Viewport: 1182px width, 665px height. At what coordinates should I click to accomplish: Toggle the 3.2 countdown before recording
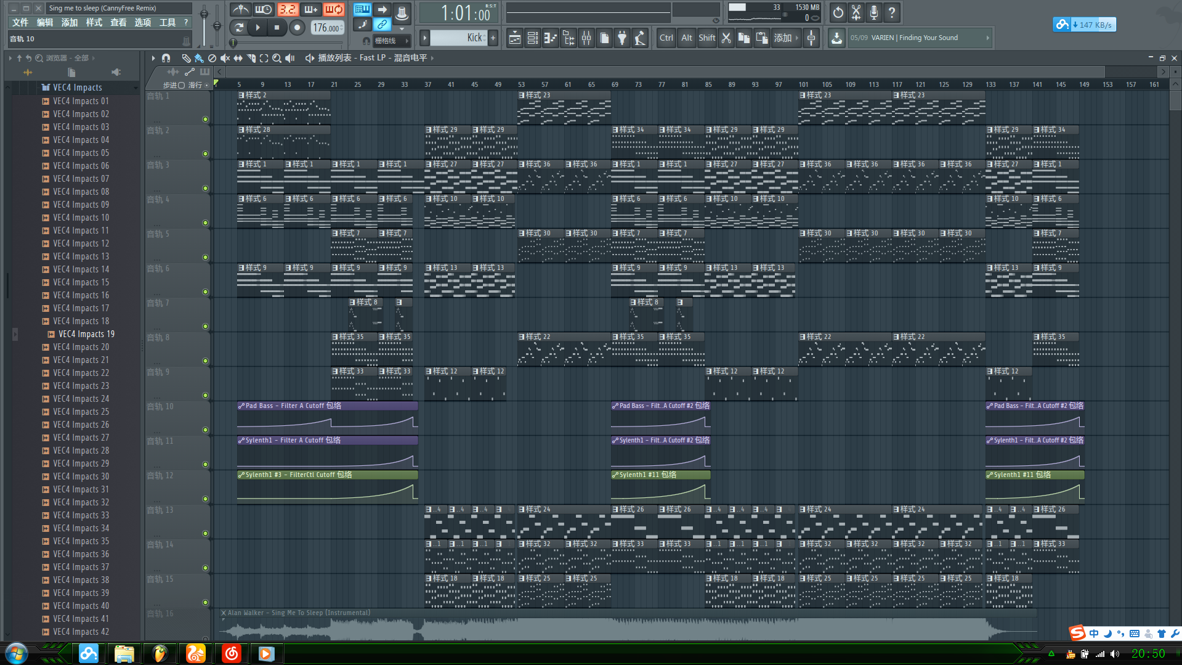point(287,9)
